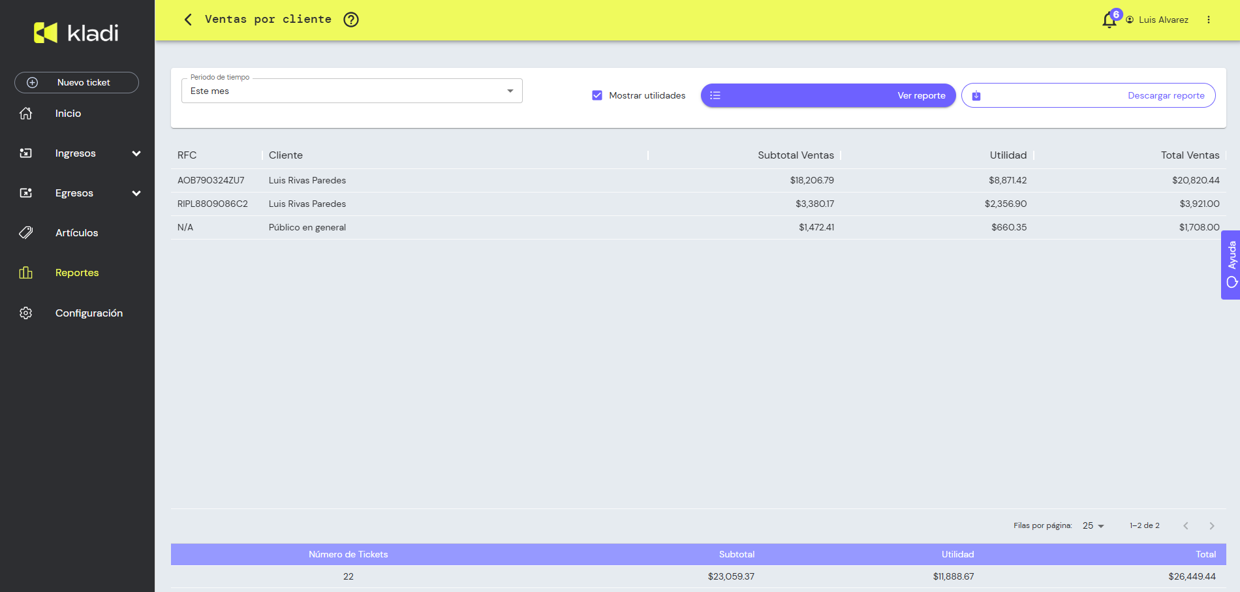This screenshot has width=1240, height=592.
Task: Create a Nuevo ticket
Action: [76, 83]
